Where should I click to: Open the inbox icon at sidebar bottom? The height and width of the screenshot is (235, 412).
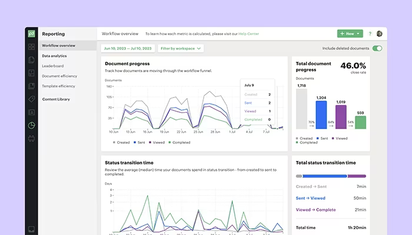(x=32, y=230)
